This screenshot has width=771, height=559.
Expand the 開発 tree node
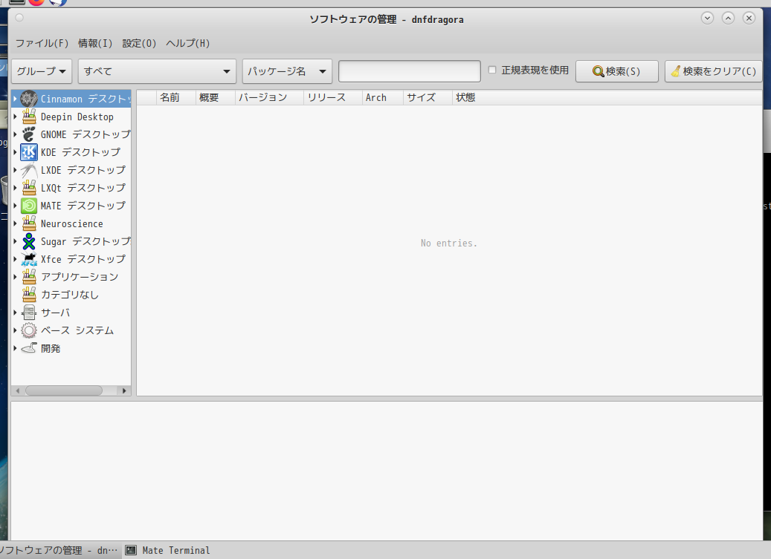[x=16, y=348]
